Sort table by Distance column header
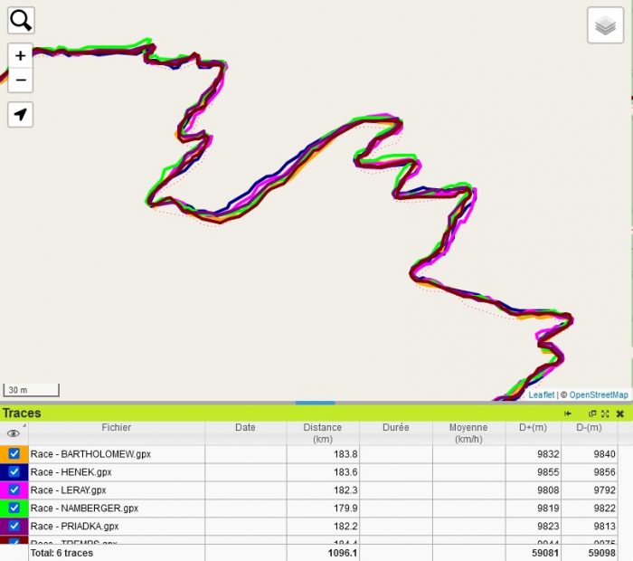 323,433
